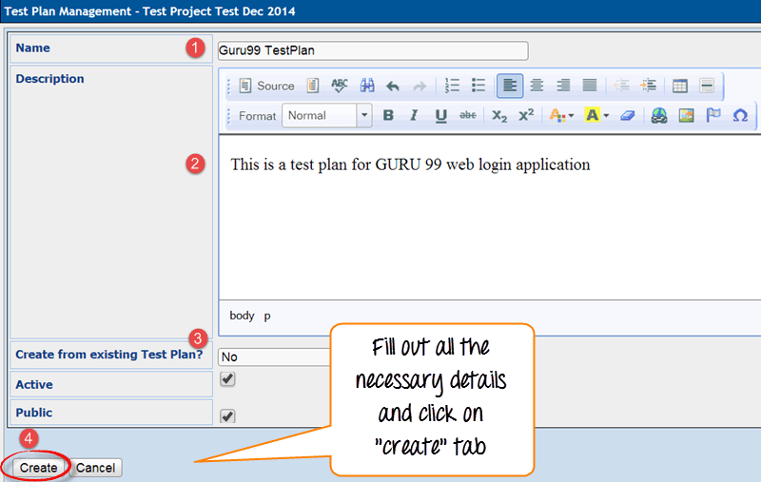Click the Create button
The width and height of the screenshot is (761, 482).
(39, 468)
